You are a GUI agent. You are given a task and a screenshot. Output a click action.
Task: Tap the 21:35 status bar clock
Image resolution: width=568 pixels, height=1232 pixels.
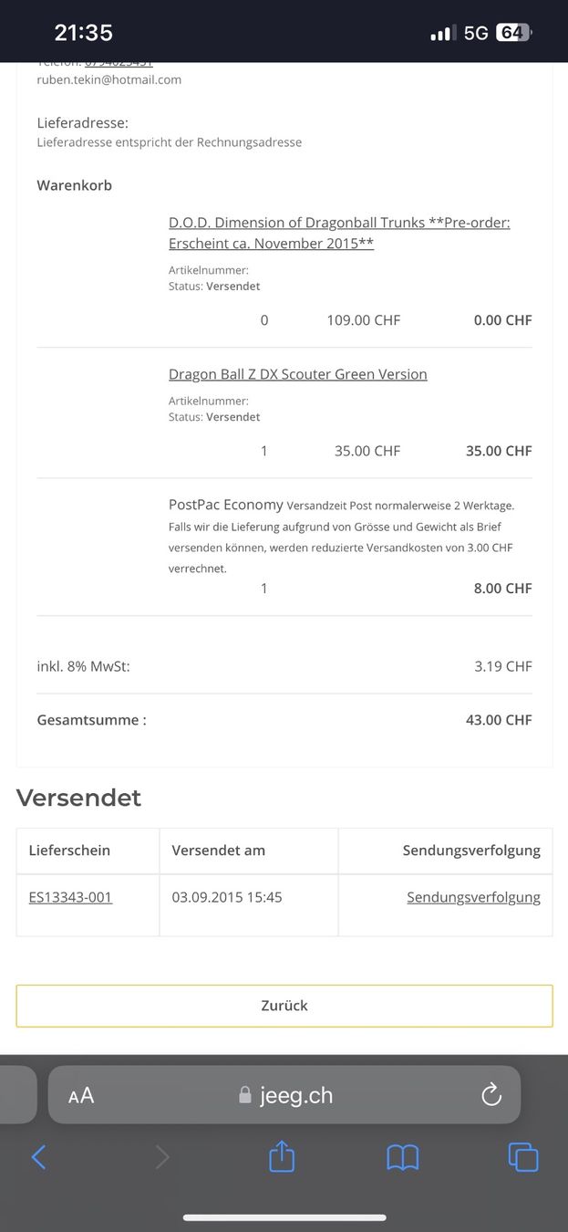83,33
